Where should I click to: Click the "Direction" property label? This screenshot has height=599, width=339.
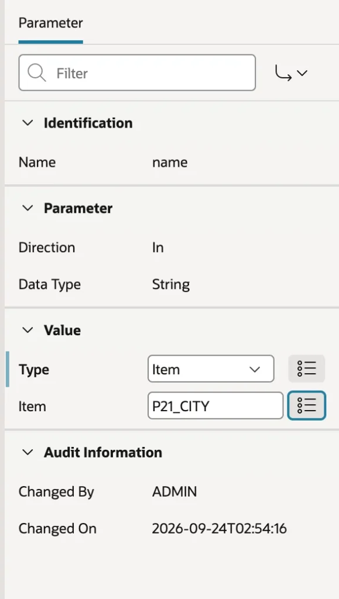[x=47, y=247]
